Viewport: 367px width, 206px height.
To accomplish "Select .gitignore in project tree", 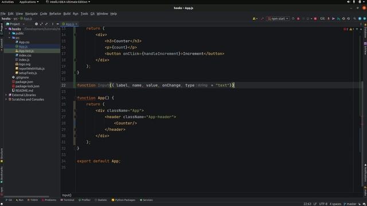I will point(22,78).
